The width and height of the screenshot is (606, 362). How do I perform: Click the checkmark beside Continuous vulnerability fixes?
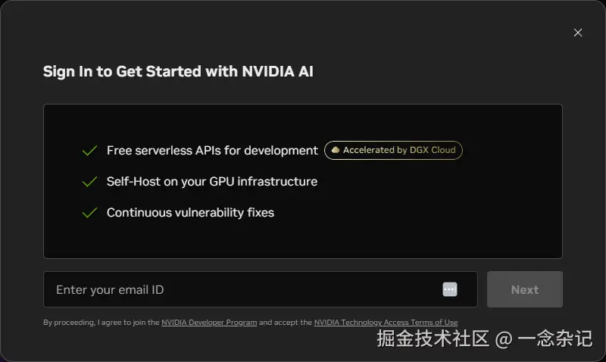click(x=89, y=213)
